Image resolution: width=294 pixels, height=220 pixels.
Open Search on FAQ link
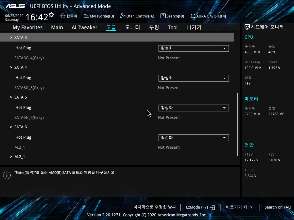click(x=278, y=207)
